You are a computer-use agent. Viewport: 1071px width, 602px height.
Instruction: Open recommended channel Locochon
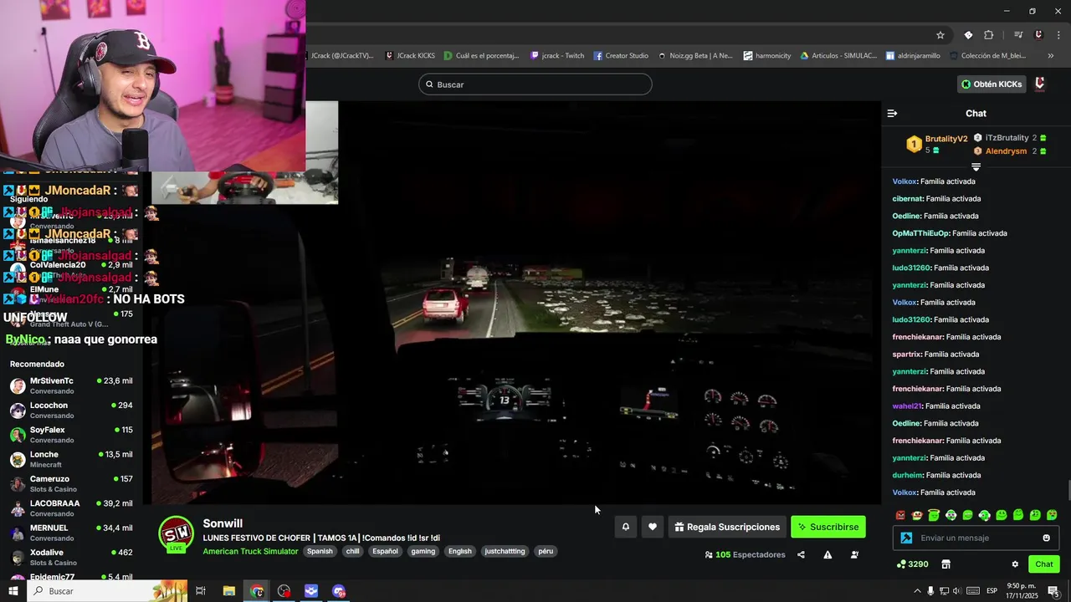(71, 410)
